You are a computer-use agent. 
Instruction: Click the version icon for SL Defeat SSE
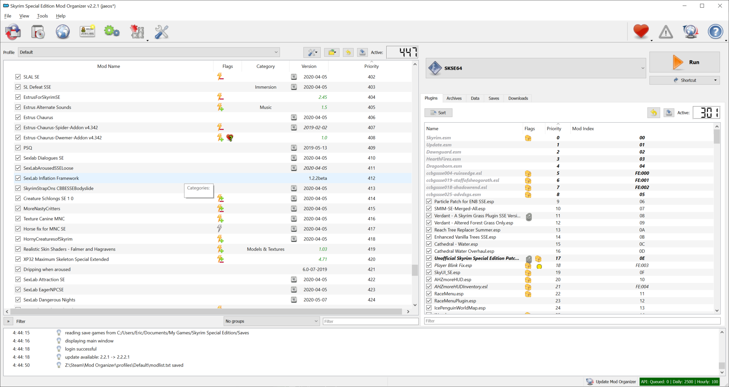[294, 87]
